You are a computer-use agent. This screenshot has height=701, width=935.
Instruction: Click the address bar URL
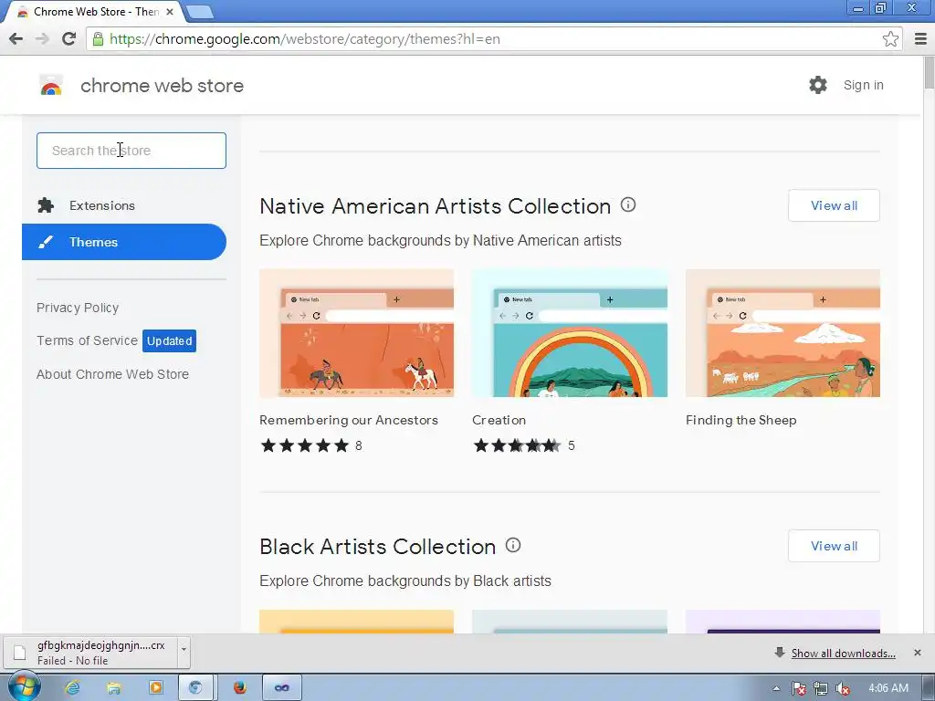[305, 39]
